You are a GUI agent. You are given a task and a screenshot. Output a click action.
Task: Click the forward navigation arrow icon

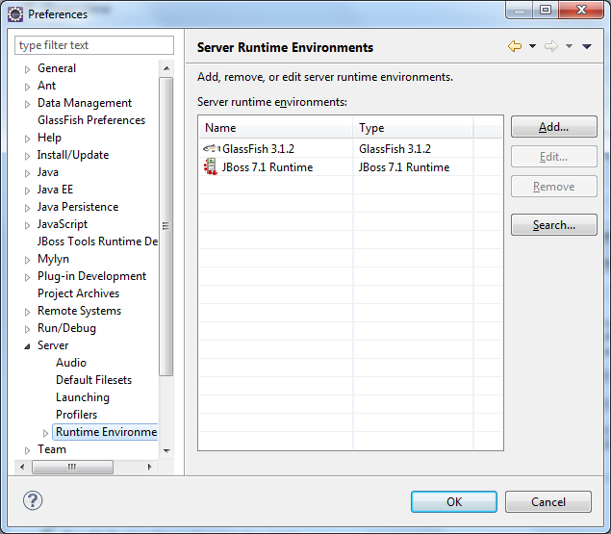[x=551, y=46]
